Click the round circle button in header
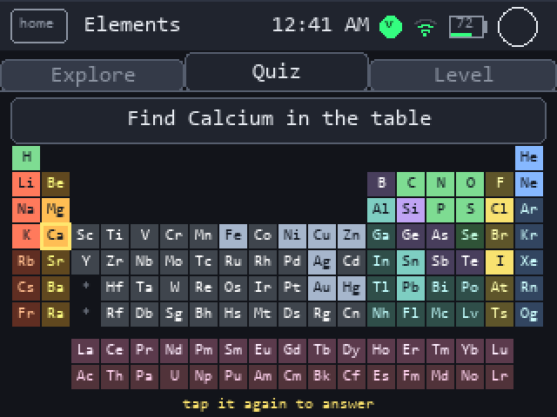 [518, 27]
